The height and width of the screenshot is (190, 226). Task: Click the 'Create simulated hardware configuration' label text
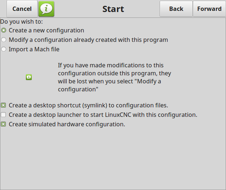pos(67,124)
